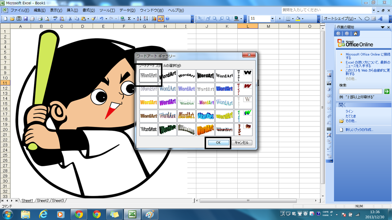Open the Chart Wizard icon
This screenshot has height=220, width=392.
click(154, 19)
